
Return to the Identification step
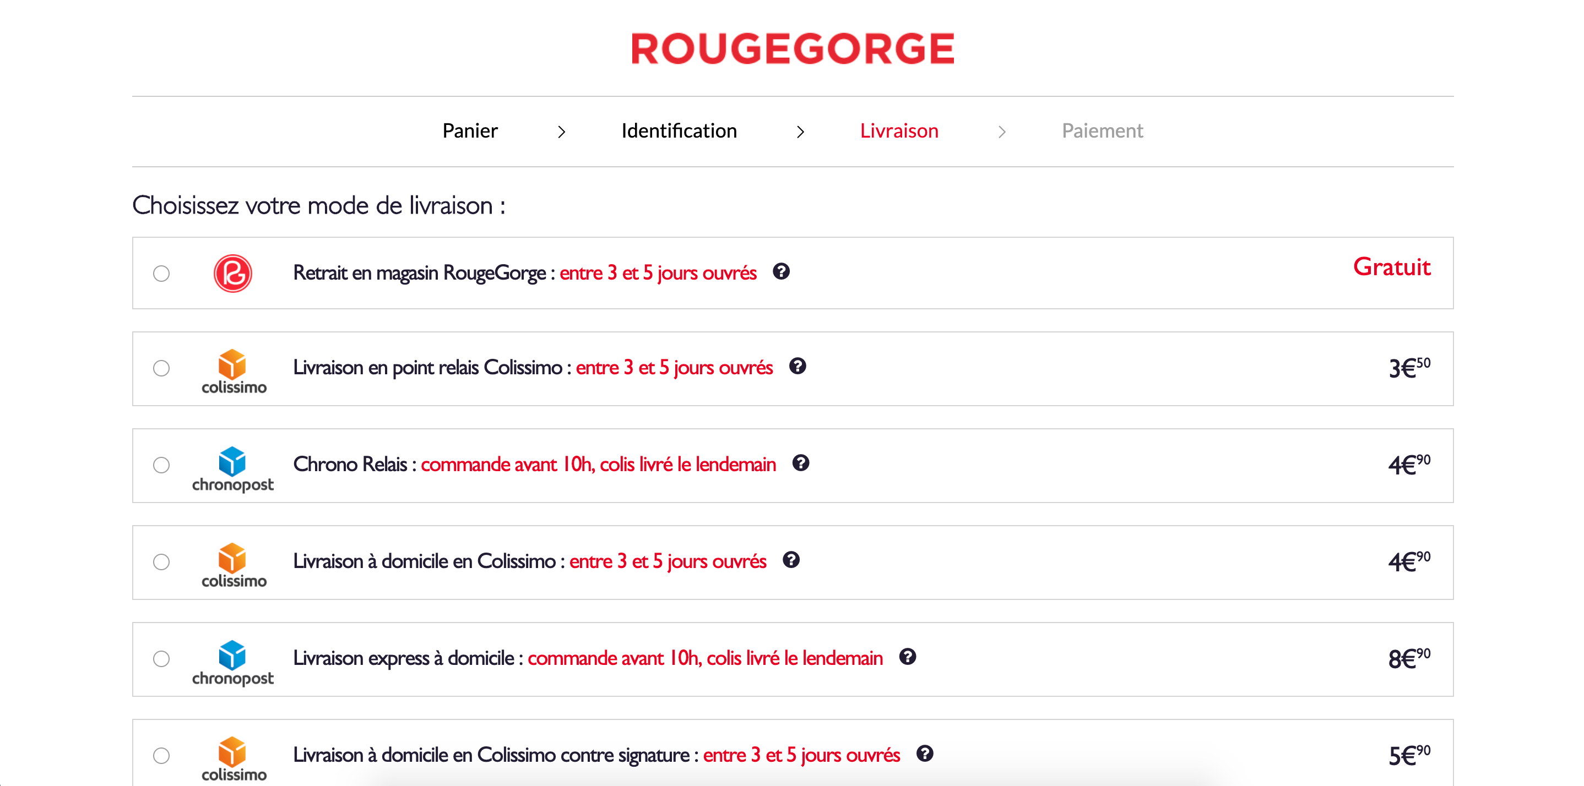pyautogui.click(x=679, y=131)
